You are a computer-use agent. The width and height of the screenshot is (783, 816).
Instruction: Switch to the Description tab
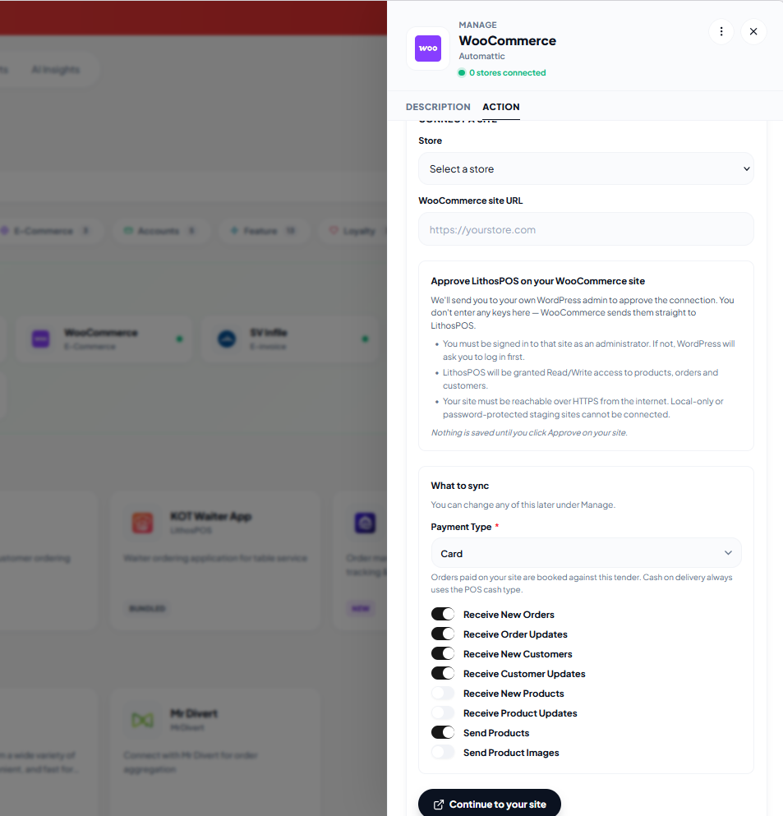point(438,107)
